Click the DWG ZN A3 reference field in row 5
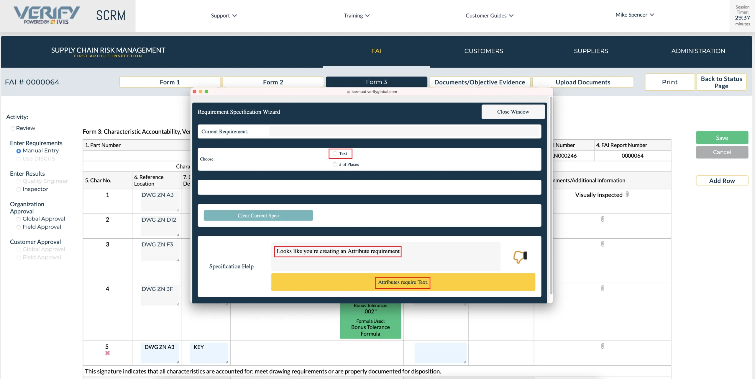 click(x=160, y=353)
